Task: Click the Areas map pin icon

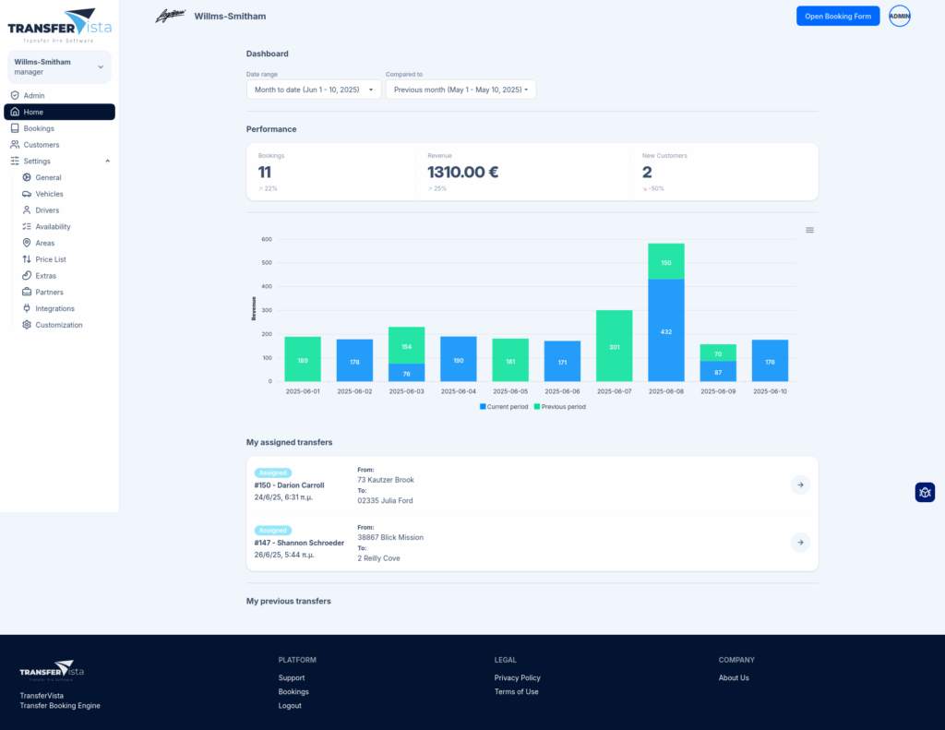Action: click(x=27, y=243)
